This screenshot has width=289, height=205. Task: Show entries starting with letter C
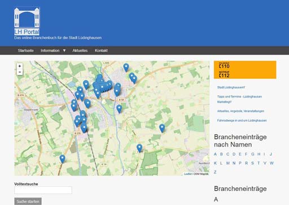pos(227,154)
